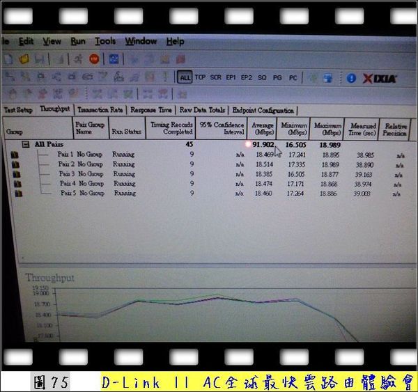The width and height of the screenshot is (418, 392).
Task: Switch to the Endpoint Configuration tab
Action: point(263,110)
